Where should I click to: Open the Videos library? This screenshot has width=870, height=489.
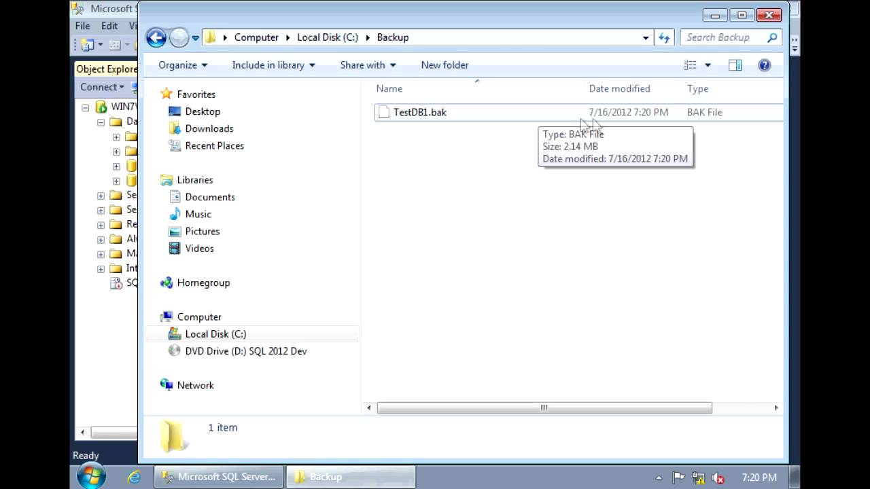(199, 248)
